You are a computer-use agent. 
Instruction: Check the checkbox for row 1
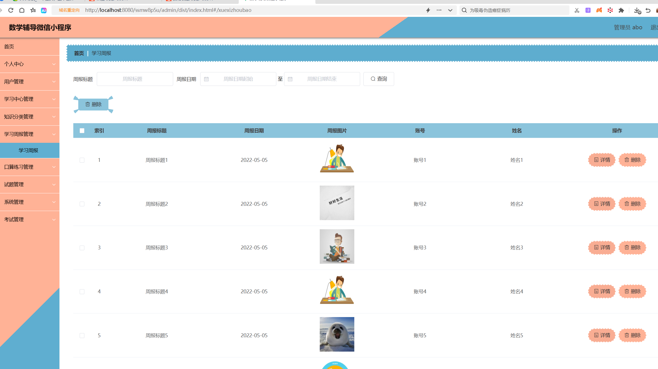click(82, 160)
